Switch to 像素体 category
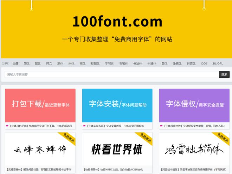The image size is (232, 174). pyautogui.click(x=177, y=63)
